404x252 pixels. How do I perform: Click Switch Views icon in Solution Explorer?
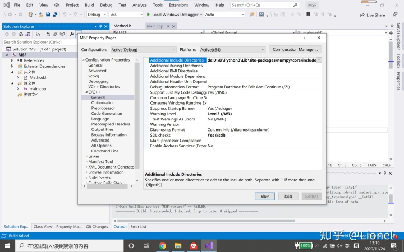[28, 34]
